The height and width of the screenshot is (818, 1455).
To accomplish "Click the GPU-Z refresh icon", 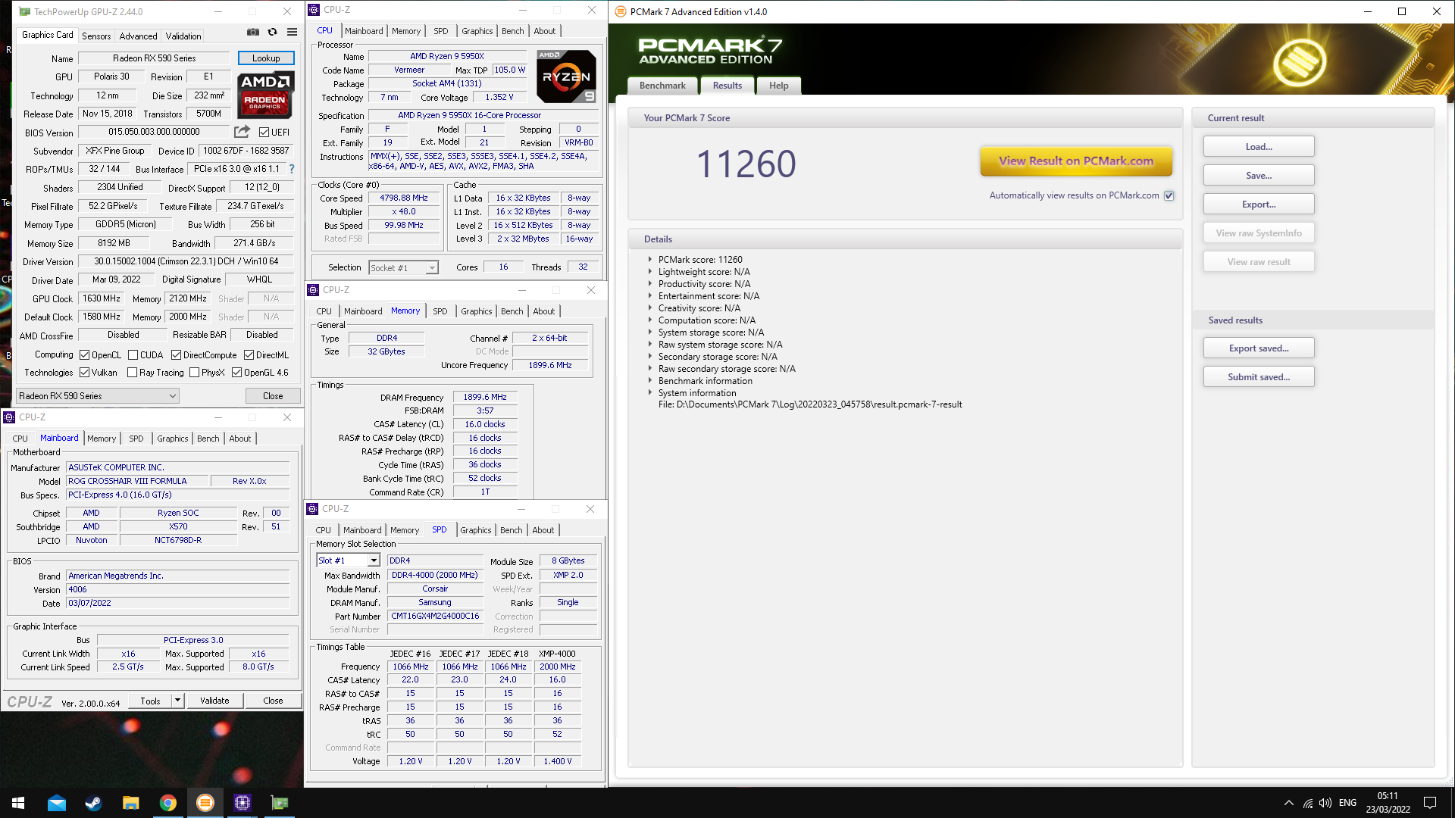I will click(273, 32).
